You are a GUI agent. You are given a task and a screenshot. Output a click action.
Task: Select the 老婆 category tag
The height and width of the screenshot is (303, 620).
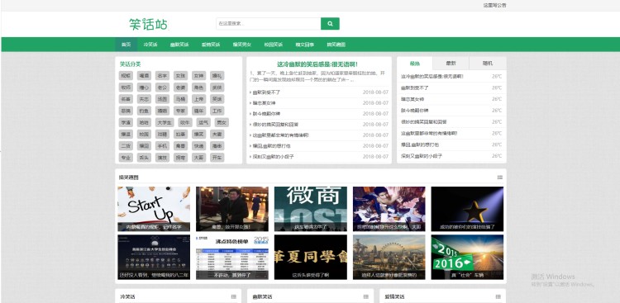[x=180, y=88]
